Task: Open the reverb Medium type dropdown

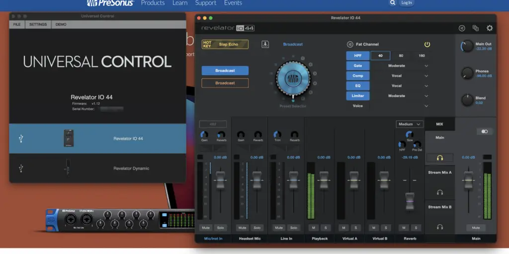Action: [x=410, y=124]
